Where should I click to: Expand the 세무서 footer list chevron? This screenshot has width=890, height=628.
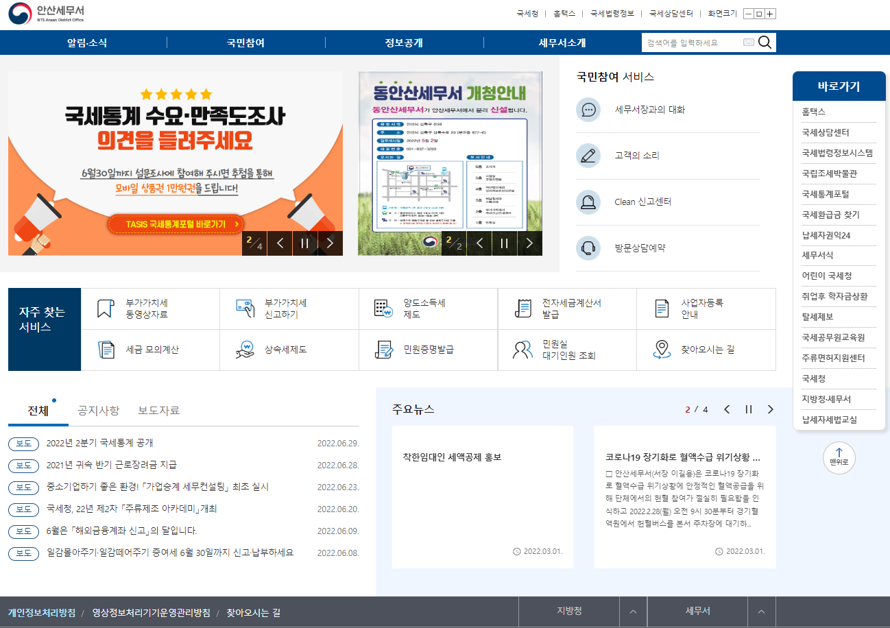pos(761,612)
